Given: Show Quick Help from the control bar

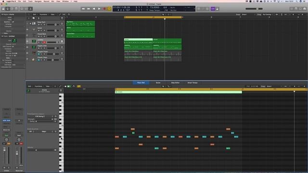Looking at the screenshot, I should (12, 9).
